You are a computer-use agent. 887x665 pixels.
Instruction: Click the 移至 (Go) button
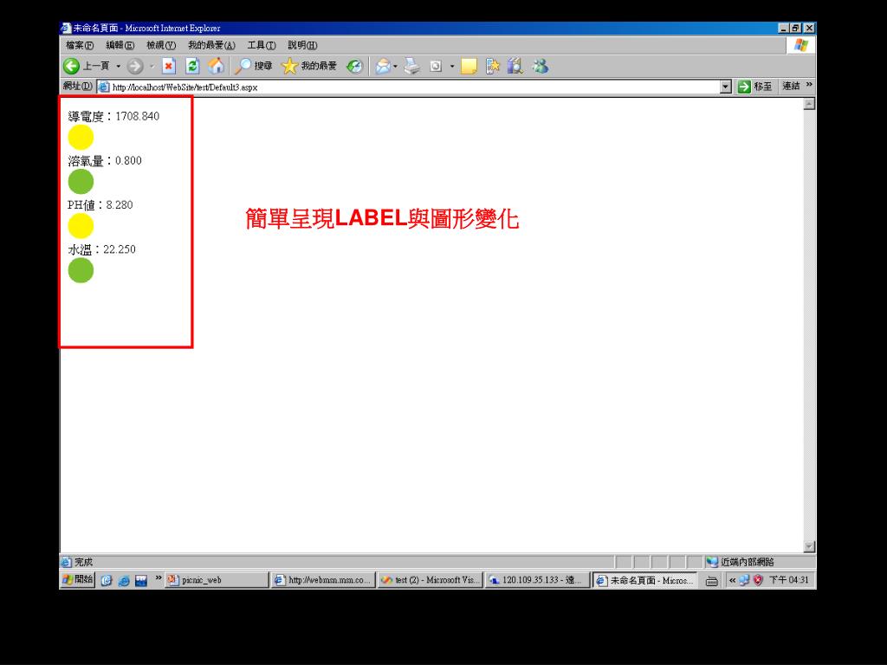point(754,87)
